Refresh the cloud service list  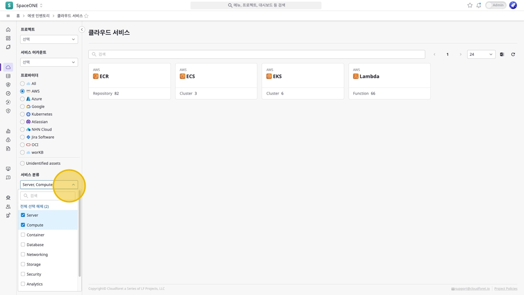coord(513,54)
